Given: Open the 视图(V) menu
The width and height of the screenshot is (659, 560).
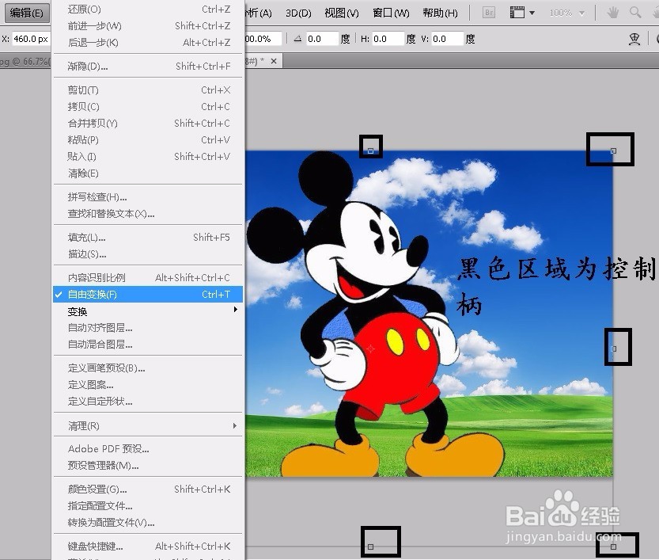Looking at the screenshot, I should click(342, 13).
